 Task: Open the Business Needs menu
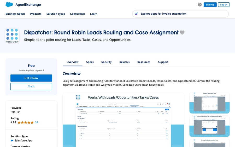pyautogui.click(x=15, y=14)
